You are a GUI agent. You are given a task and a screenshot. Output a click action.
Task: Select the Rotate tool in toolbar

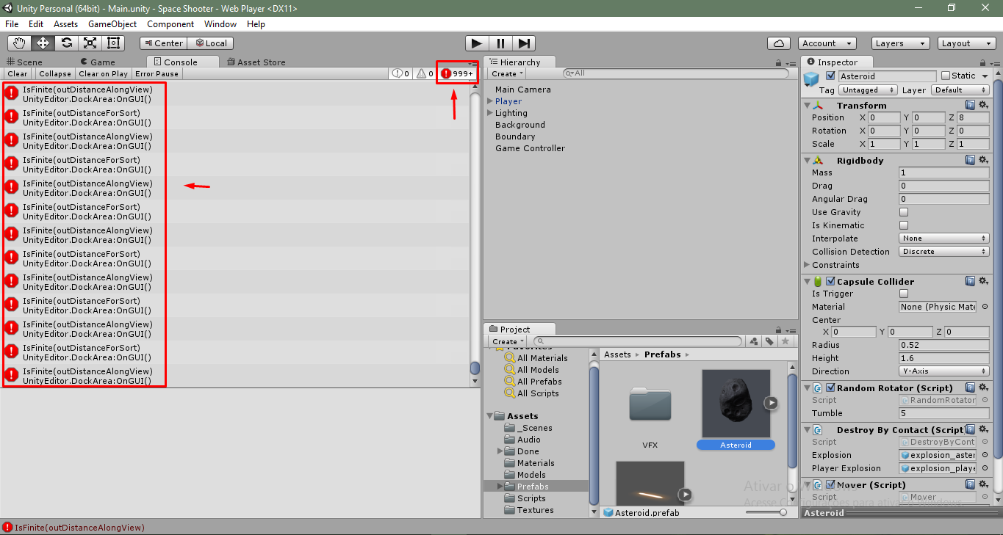(x=66, y=43)
